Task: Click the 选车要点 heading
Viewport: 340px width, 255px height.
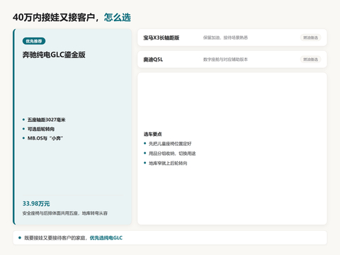Action: click(x=153, y=134)
